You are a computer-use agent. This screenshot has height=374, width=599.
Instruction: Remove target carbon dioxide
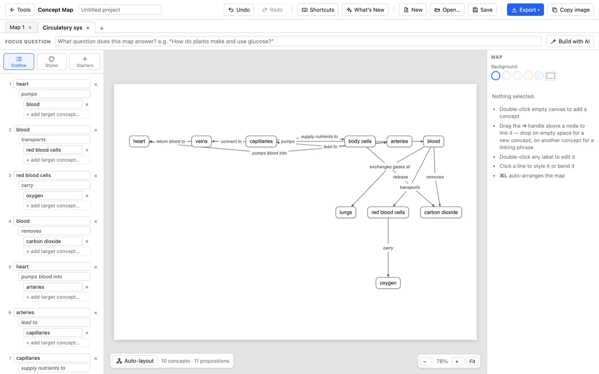(87, 241)
